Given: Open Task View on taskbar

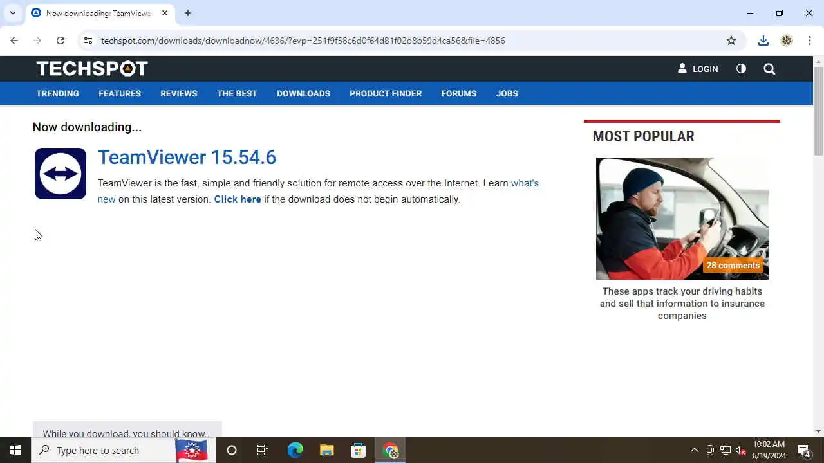Looking at the screenshot, I should point(263,450).
